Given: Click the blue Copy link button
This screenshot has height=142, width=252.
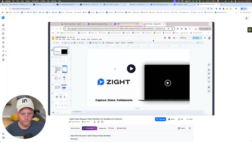Looking at the screenshot, I should pos(161,119).
